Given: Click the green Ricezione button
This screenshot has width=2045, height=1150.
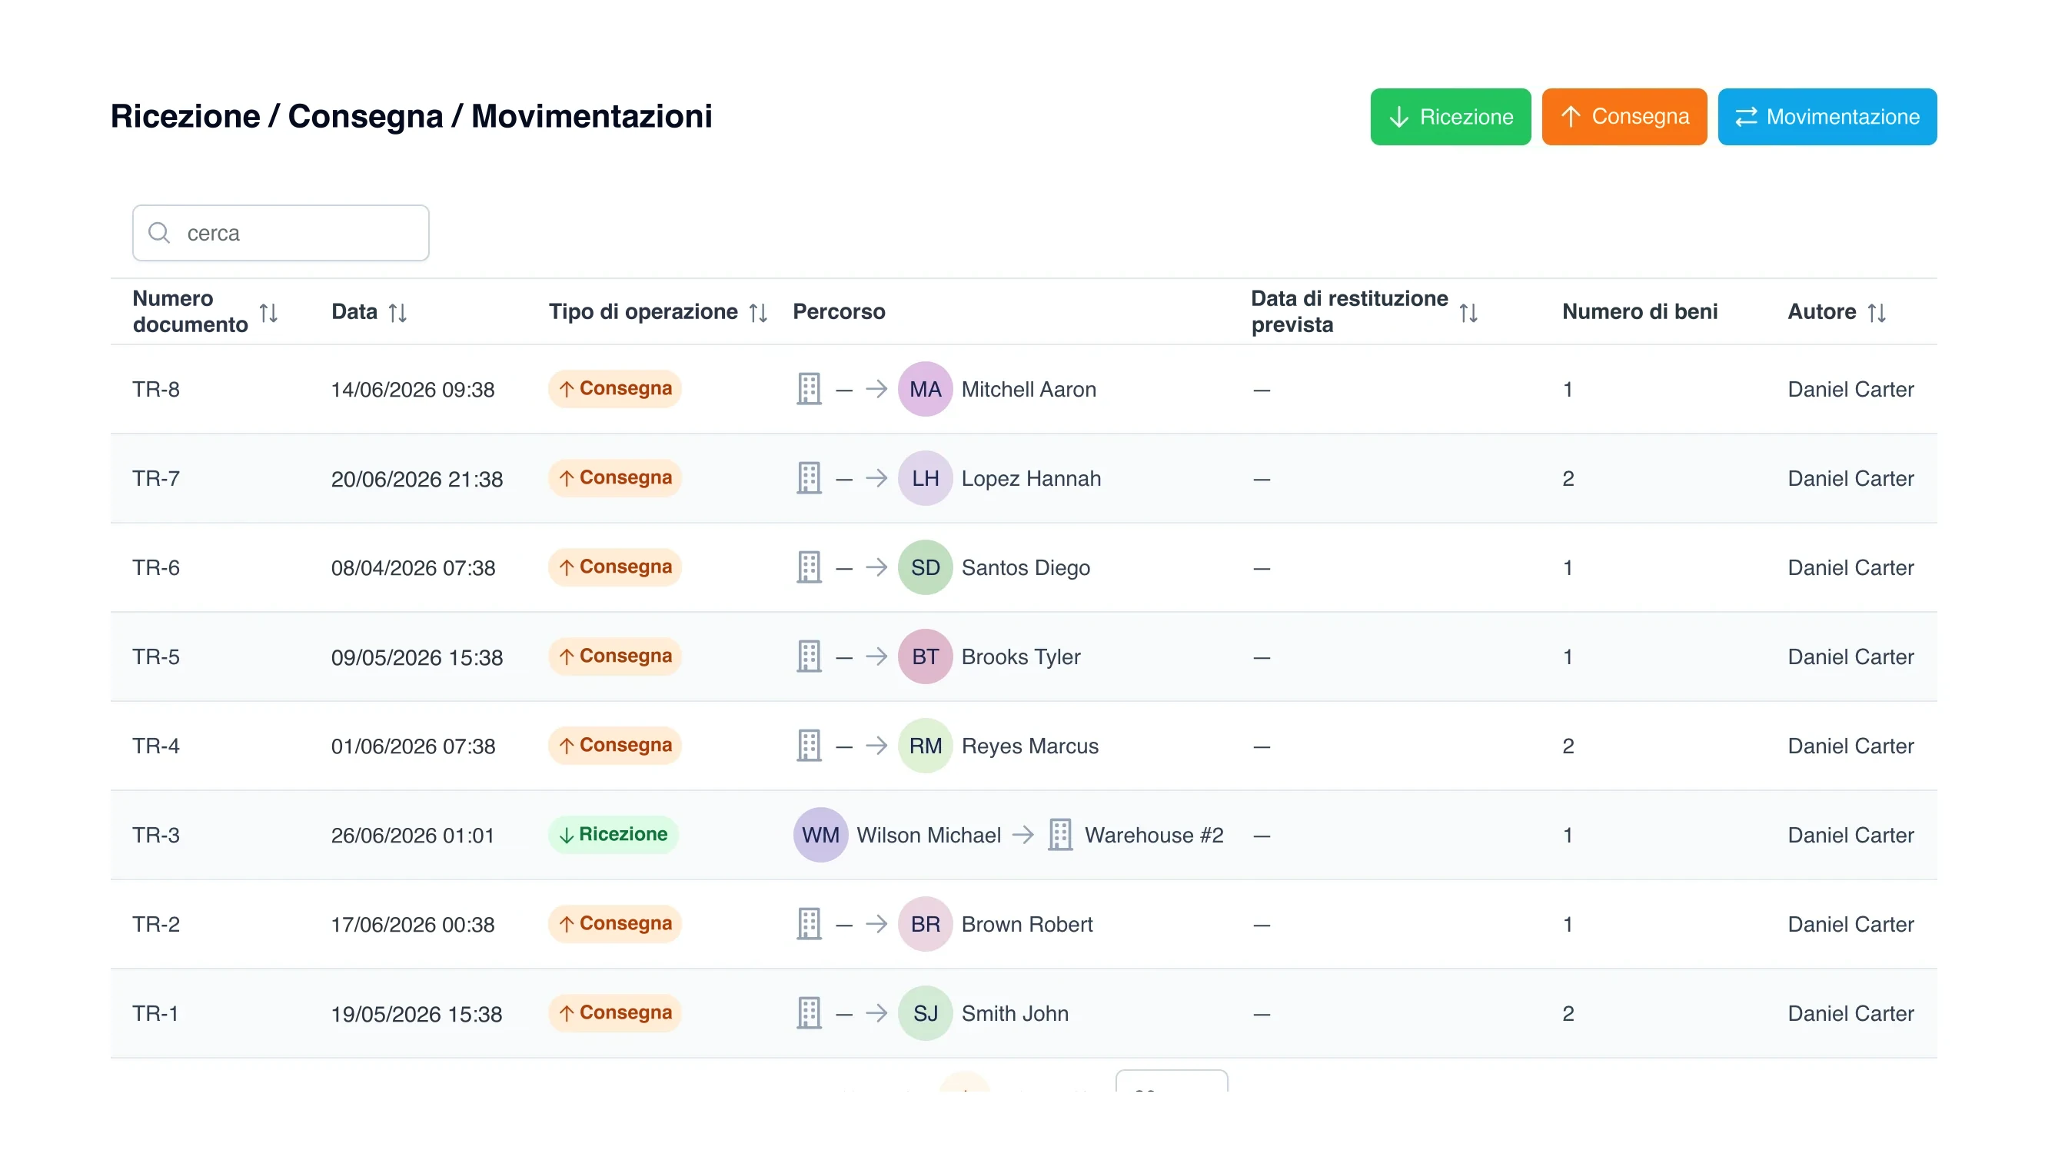Looking at the screenshot, I should pos(1450,117).
